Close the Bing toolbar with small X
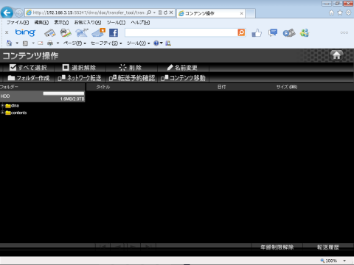 point(7,32)
